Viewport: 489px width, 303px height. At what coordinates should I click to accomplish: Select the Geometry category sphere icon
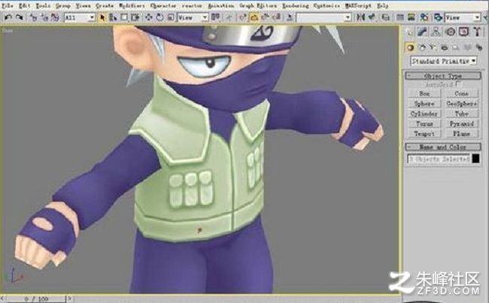click(410, 47)
